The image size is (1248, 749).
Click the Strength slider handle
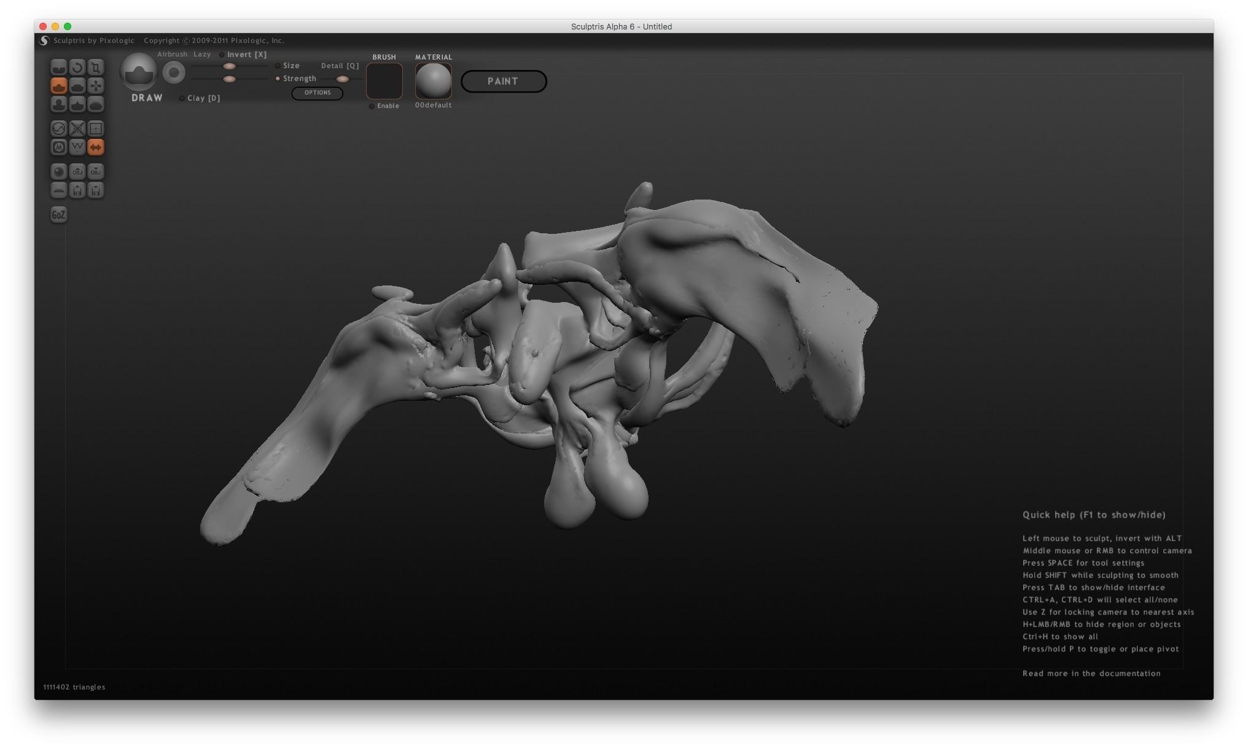[x=229, y=79]
